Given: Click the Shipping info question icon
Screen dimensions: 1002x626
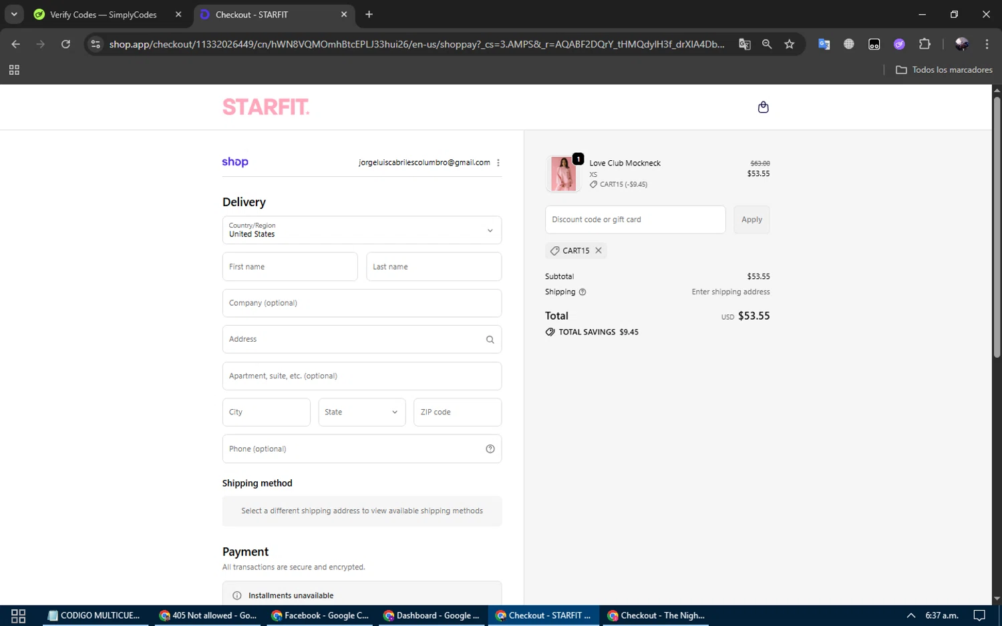Looking at the screenshot, I should [x=582, y=292].
